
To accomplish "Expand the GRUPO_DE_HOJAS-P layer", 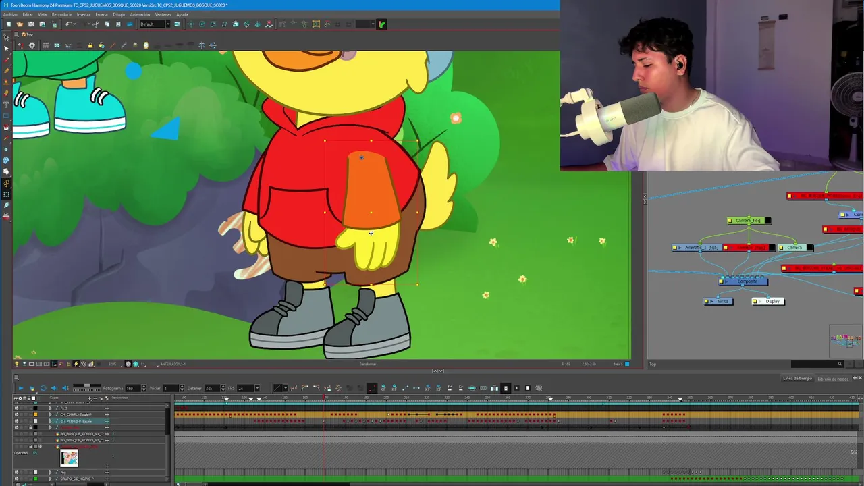I will tap(50, 479).
